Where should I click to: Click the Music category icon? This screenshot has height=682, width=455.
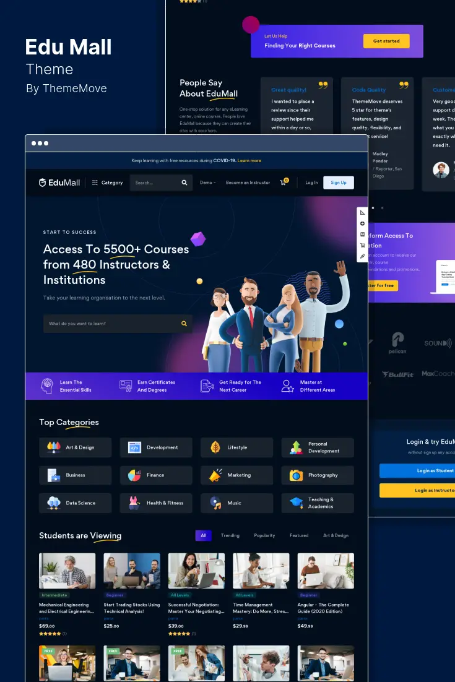point(215,503)
